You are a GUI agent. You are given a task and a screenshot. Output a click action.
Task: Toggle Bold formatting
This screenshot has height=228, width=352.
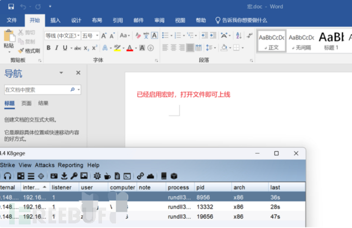tap(48, 48)
